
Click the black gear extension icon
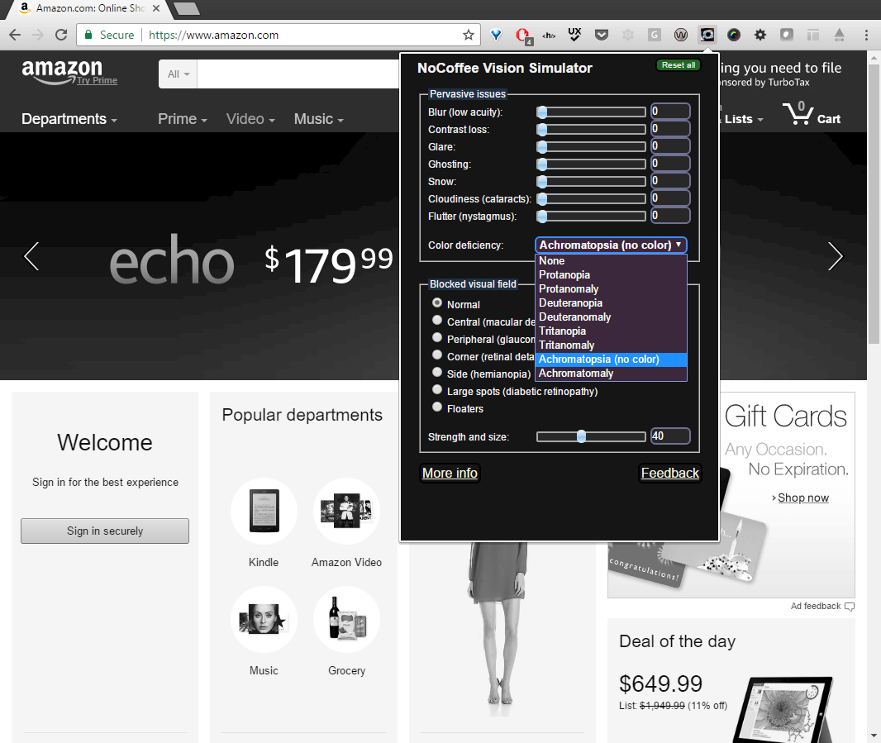(760, 35)
